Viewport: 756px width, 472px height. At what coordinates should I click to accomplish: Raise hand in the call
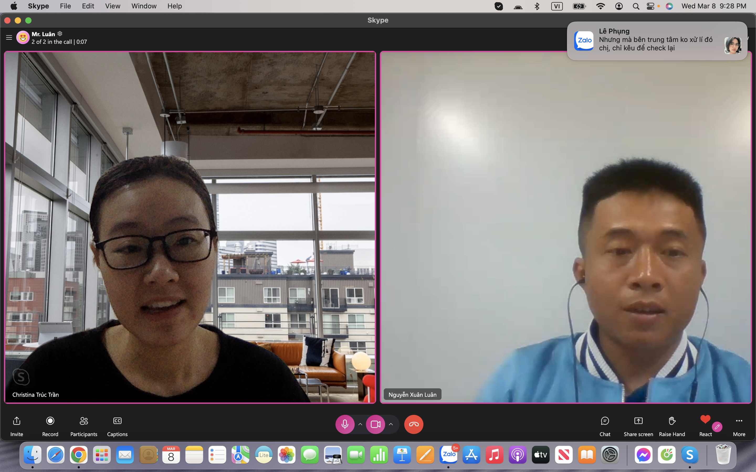(x=672, y=421)
